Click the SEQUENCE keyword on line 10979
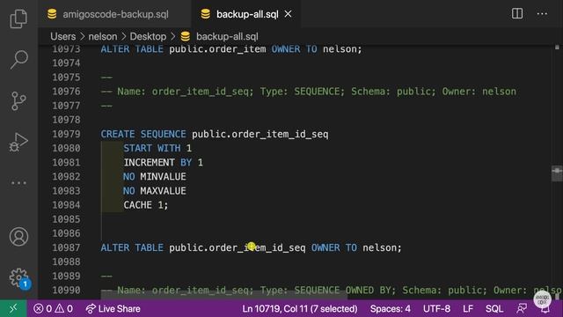The width and height of the screenshot is (563, 317). 163,134
